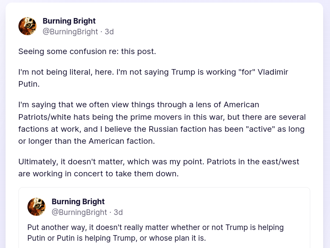
Task: Click the 'Seeing some confusion re: this post' line
Action: pyautogui.click(x=87, y=51)
